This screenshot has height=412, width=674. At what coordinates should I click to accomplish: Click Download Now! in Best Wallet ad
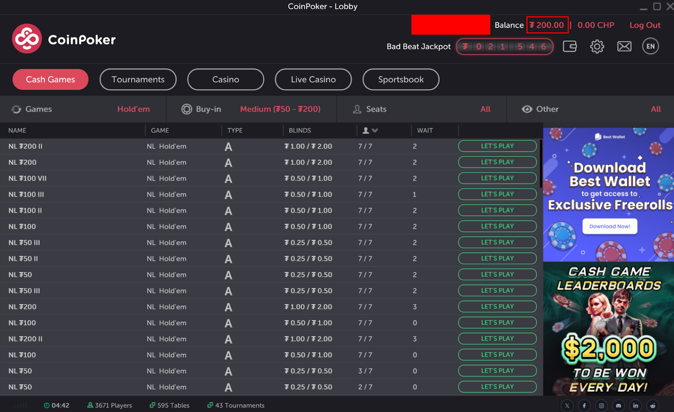610,226
